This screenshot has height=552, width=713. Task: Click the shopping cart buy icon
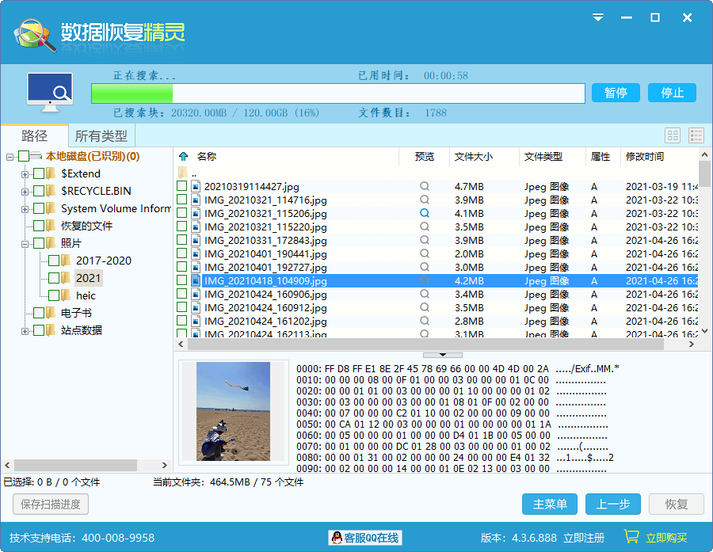tap(631, 536)
